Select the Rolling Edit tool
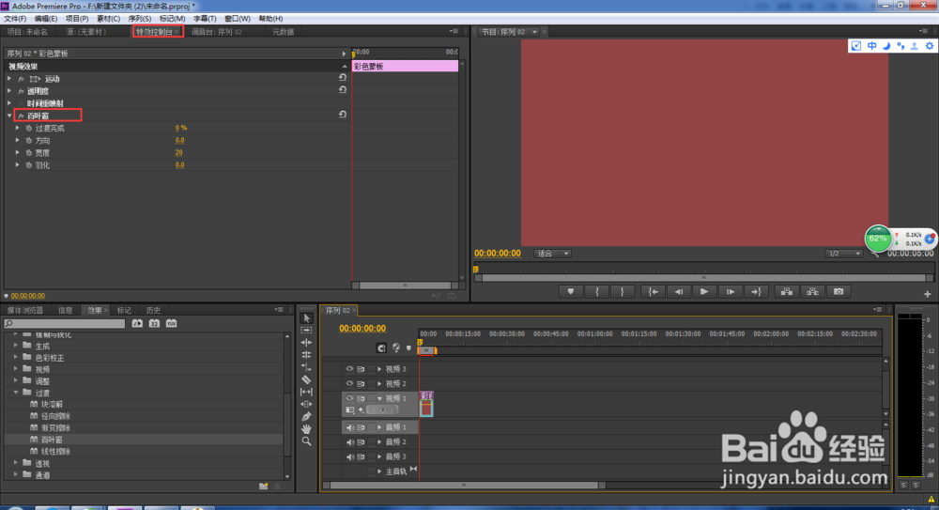Viewport: 939px width, 510px height. tap(307, 355)
